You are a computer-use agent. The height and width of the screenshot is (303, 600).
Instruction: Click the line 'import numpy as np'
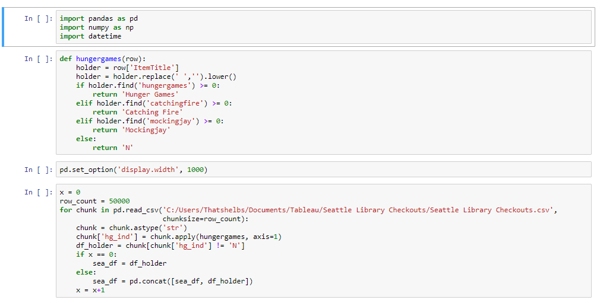click(x=96, y=27)
